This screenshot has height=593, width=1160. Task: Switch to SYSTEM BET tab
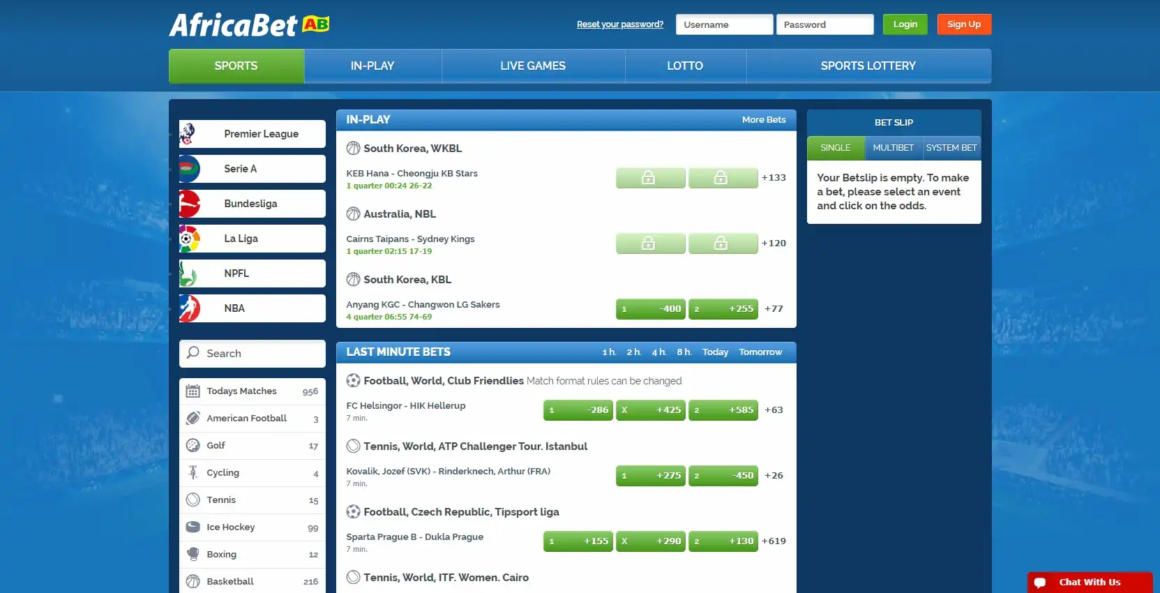(951, 148)
